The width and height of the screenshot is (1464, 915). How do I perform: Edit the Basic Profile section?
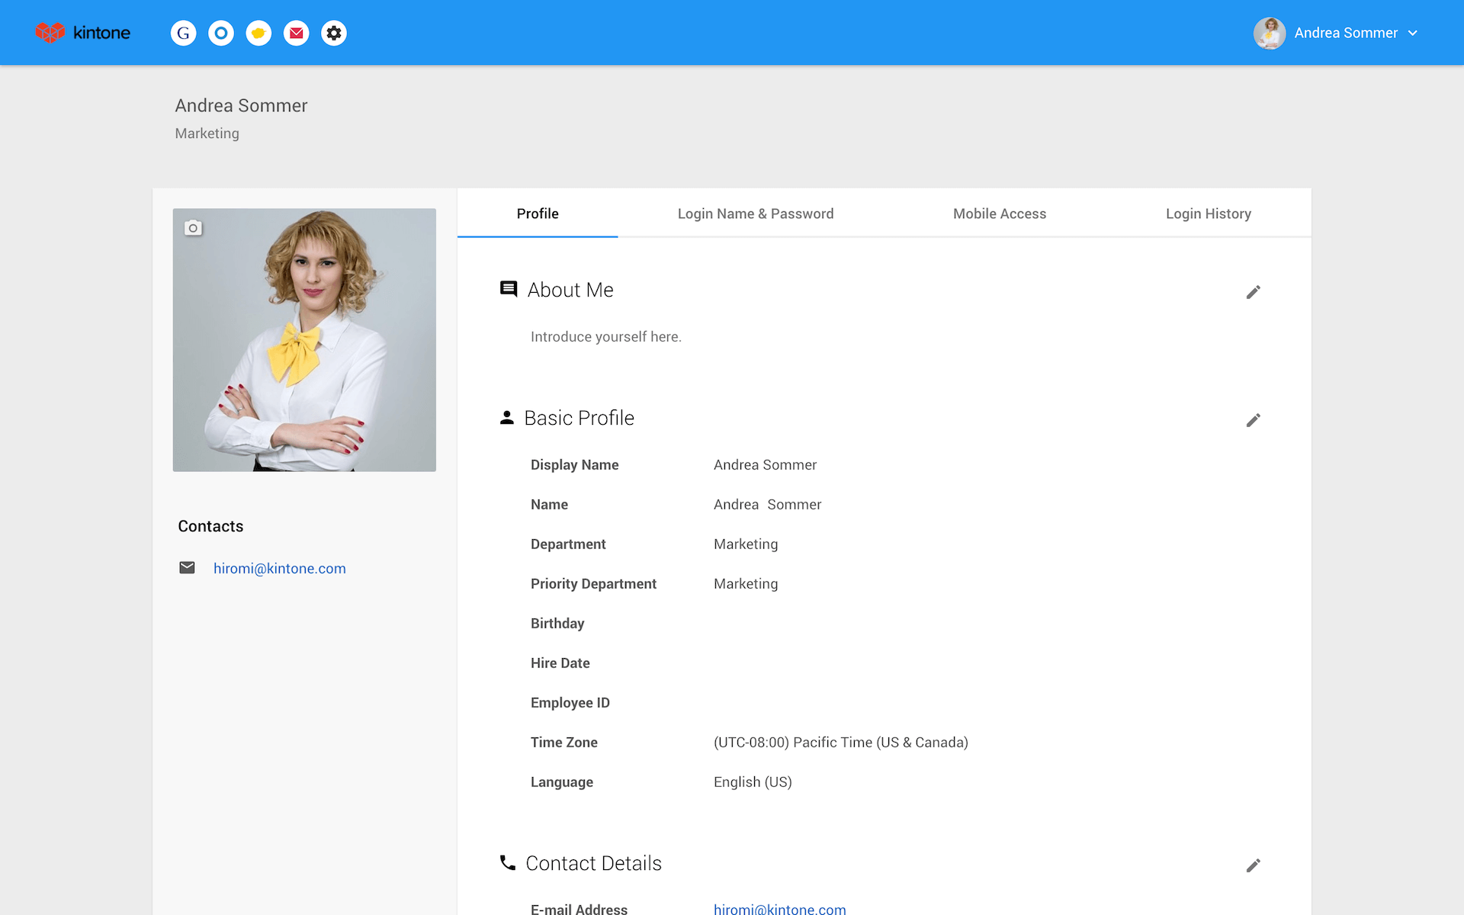[1253, 420]
